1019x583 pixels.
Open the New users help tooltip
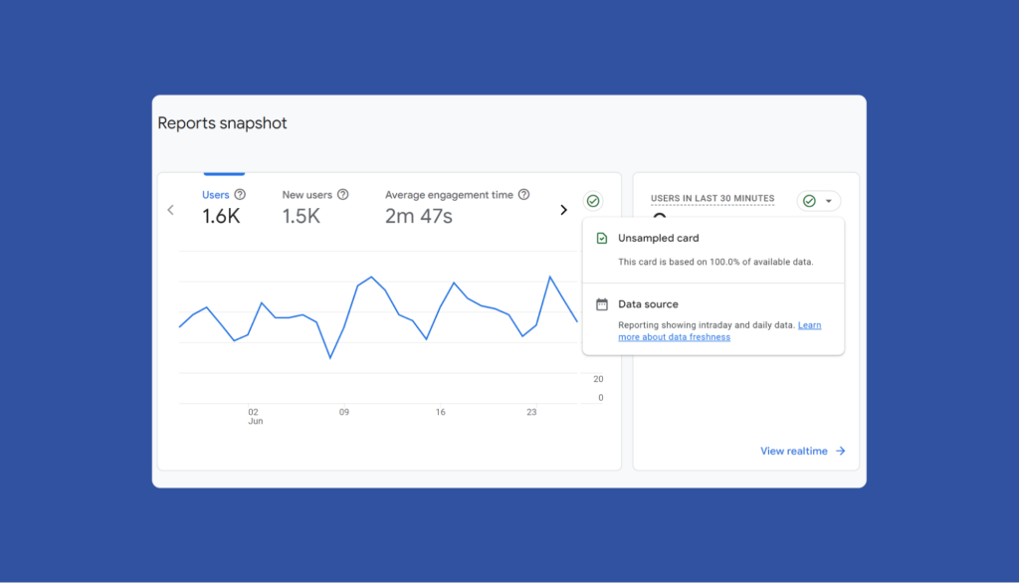click(x=343, y=194)
